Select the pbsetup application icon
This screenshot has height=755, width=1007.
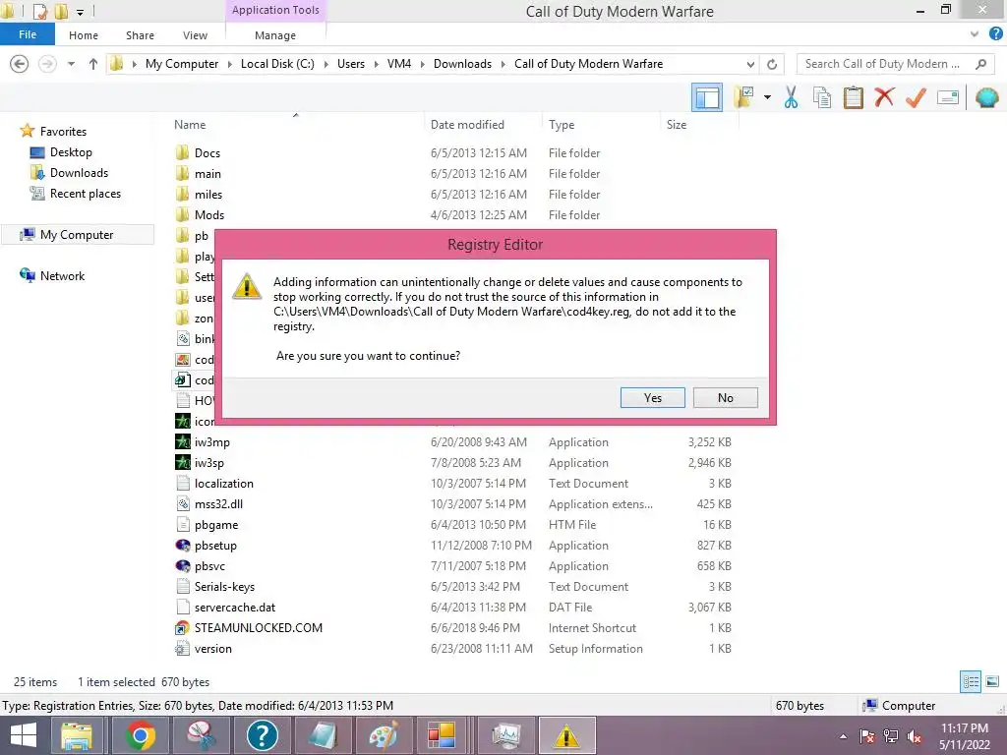(x=183, y=545)
